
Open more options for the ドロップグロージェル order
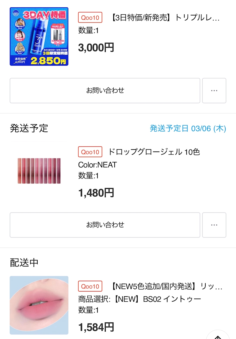(x=214, y=225)
